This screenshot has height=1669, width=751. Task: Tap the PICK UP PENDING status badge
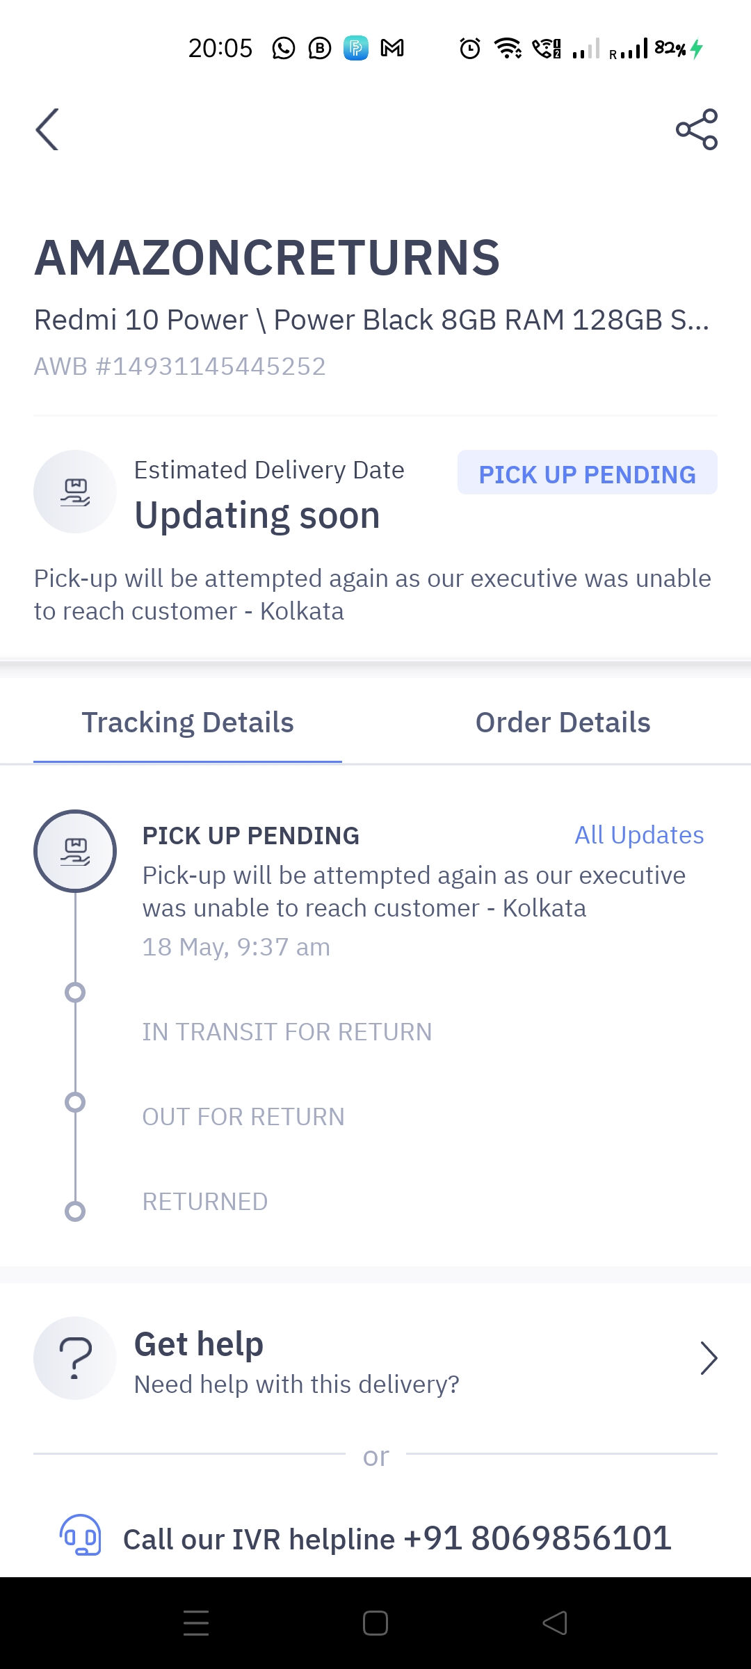pyautogui.click(x=587, y=474)
